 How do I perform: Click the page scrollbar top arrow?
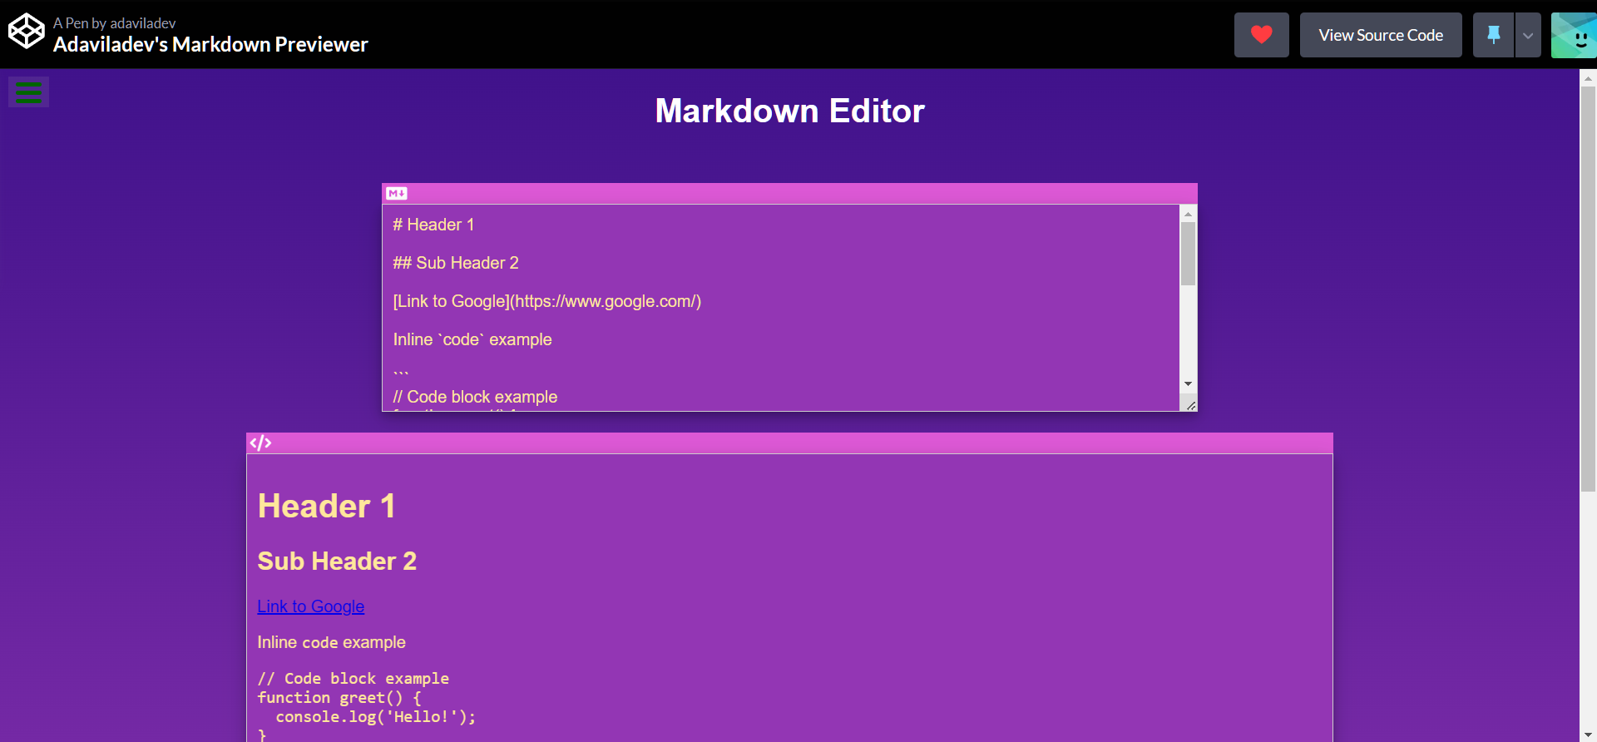1588,78
